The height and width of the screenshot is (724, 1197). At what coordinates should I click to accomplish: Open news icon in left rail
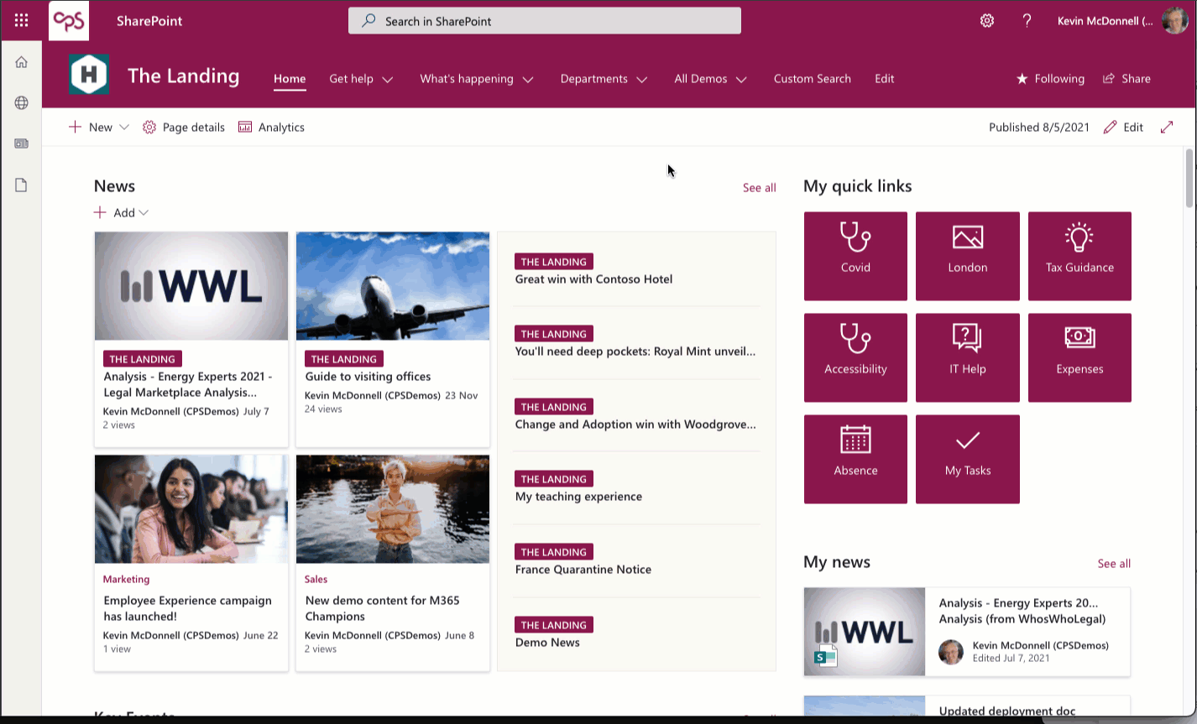point(21,143)
